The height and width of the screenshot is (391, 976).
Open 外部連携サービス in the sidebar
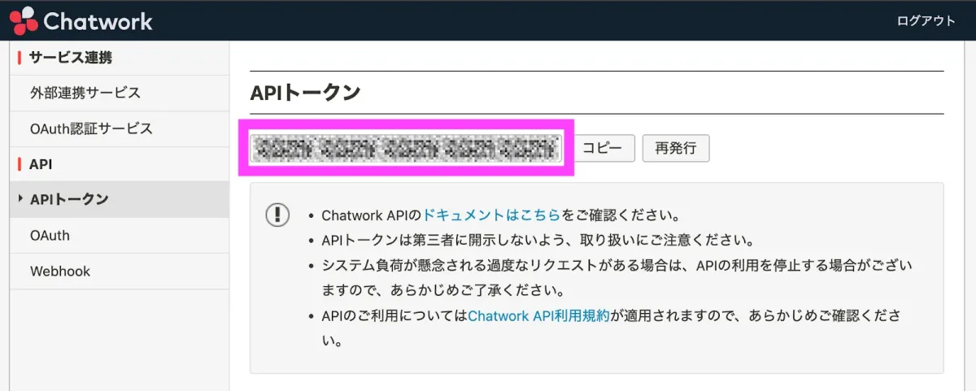pyautogui.click(x=85, y=93)
